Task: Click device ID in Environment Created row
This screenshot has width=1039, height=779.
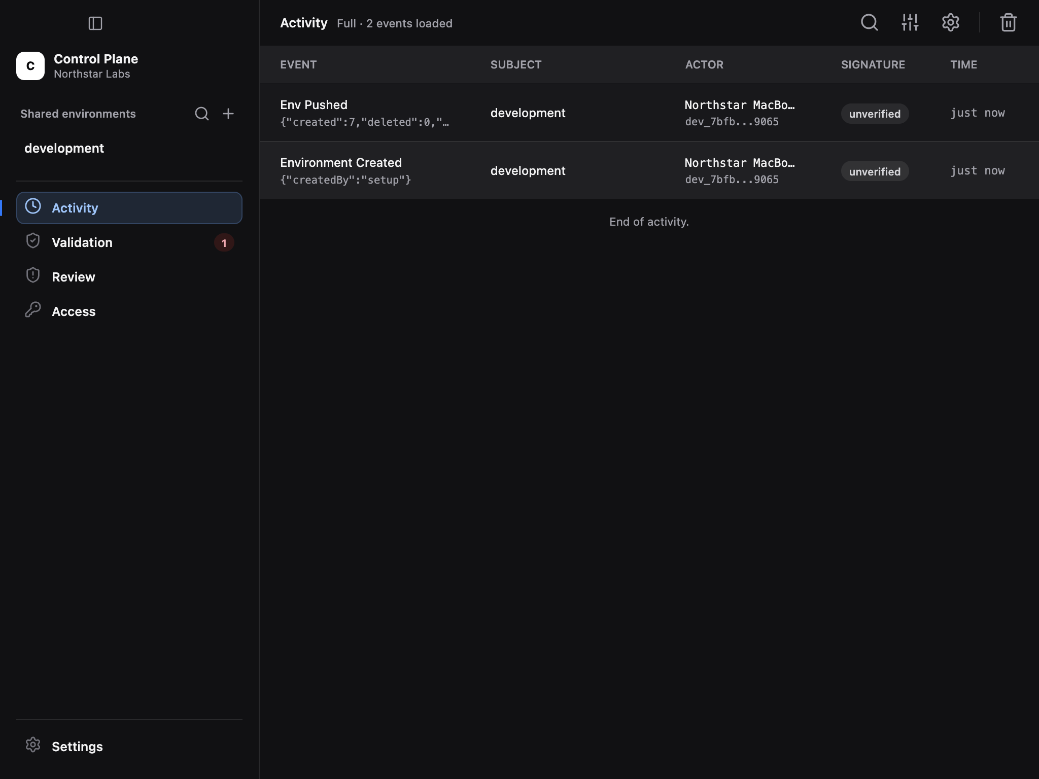Action: [x=732, y=180]
